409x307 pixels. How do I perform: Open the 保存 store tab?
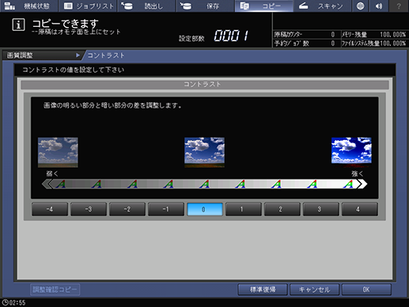tap(205, 6)
